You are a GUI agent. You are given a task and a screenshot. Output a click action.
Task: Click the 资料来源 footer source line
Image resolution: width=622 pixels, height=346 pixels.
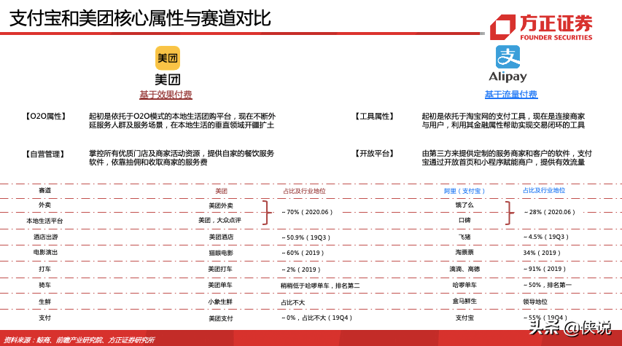click(x=79, y=340)
